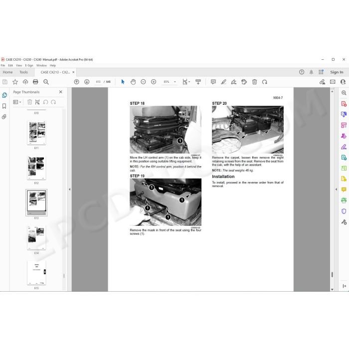
Task: Click rotate counterclockwise in thumbnails panel
Action: coord(46,102)
